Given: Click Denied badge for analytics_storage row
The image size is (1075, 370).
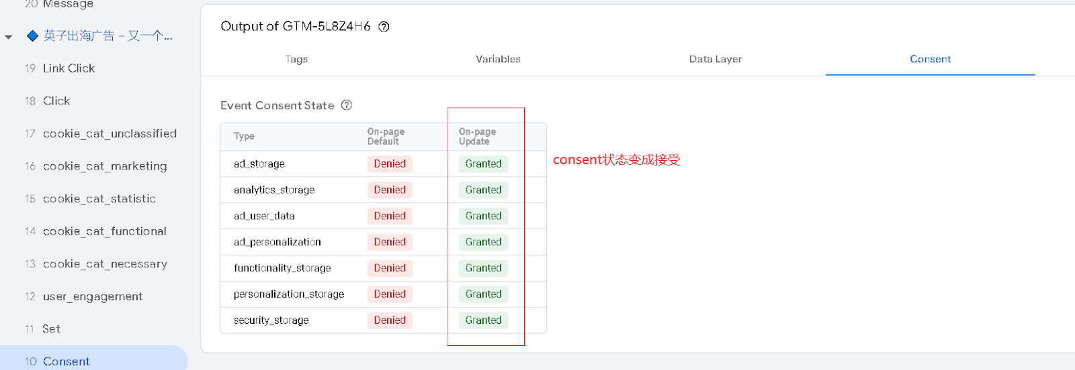Looking at the screenshot, I should coord(390,190).
